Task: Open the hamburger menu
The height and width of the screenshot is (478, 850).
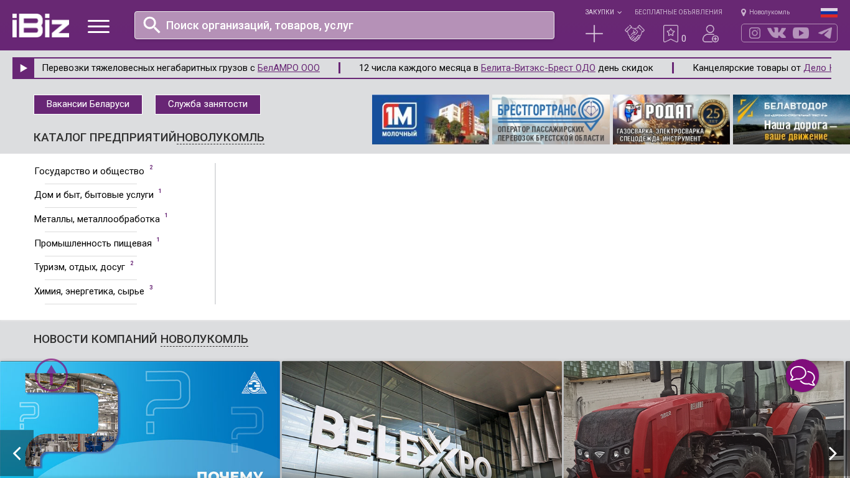Action: [x=98, y=26]
